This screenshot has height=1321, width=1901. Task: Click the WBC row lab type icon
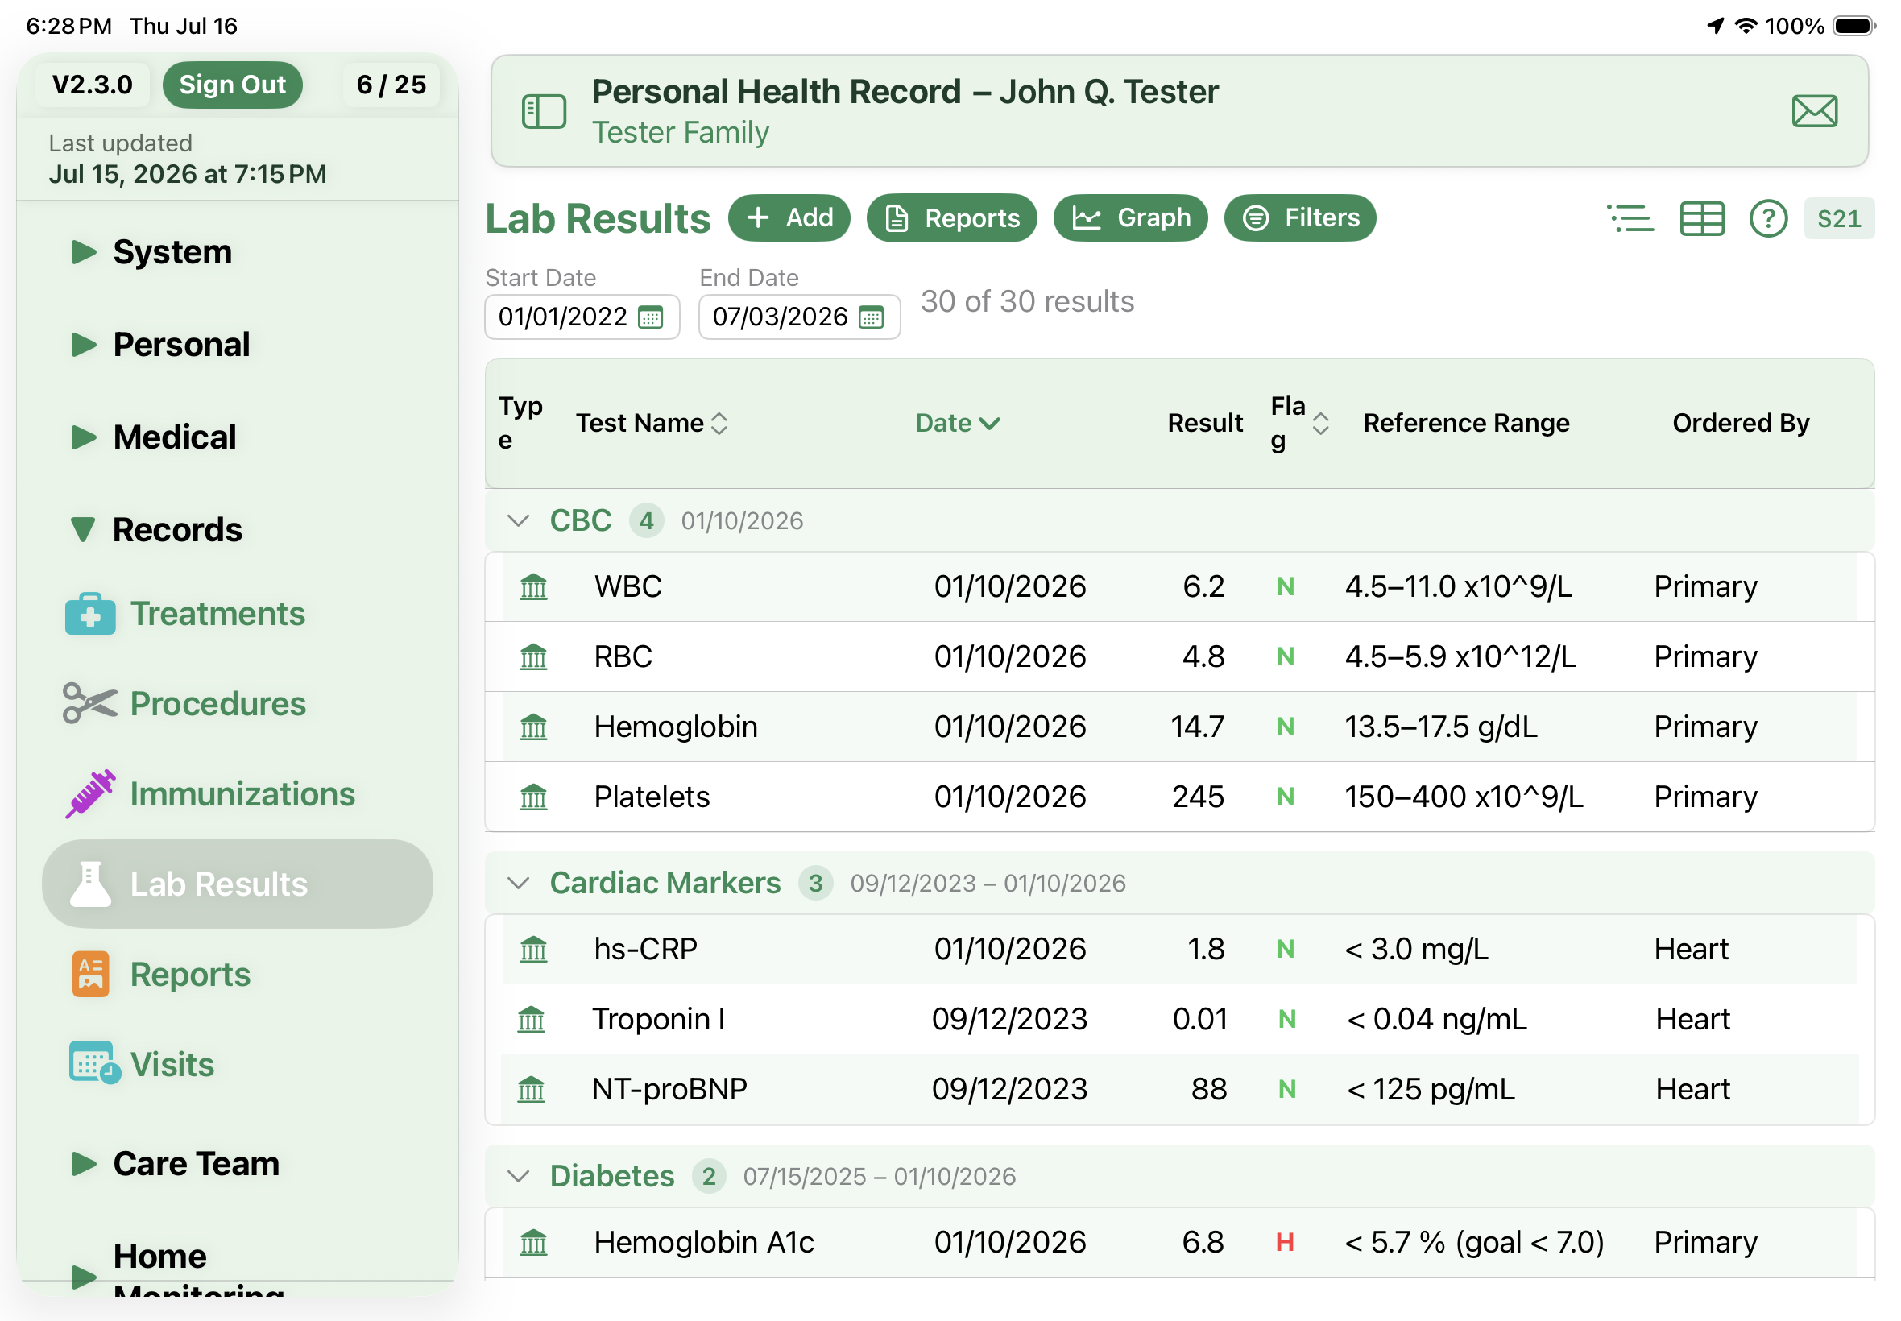(x=533, y=587)
